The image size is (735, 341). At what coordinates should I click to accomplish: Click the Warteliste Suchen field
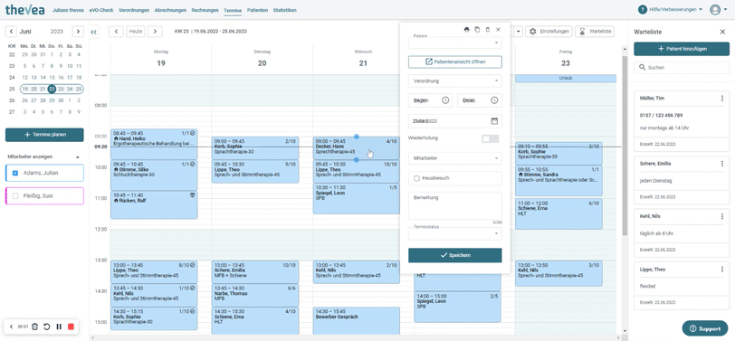point(682,68)
